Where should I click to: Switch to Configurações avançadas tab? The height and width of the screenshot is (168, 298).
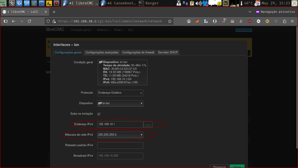[102, 52]
